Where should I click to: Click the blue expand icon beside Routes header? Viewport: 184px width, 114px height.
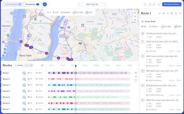pos(42,65)
